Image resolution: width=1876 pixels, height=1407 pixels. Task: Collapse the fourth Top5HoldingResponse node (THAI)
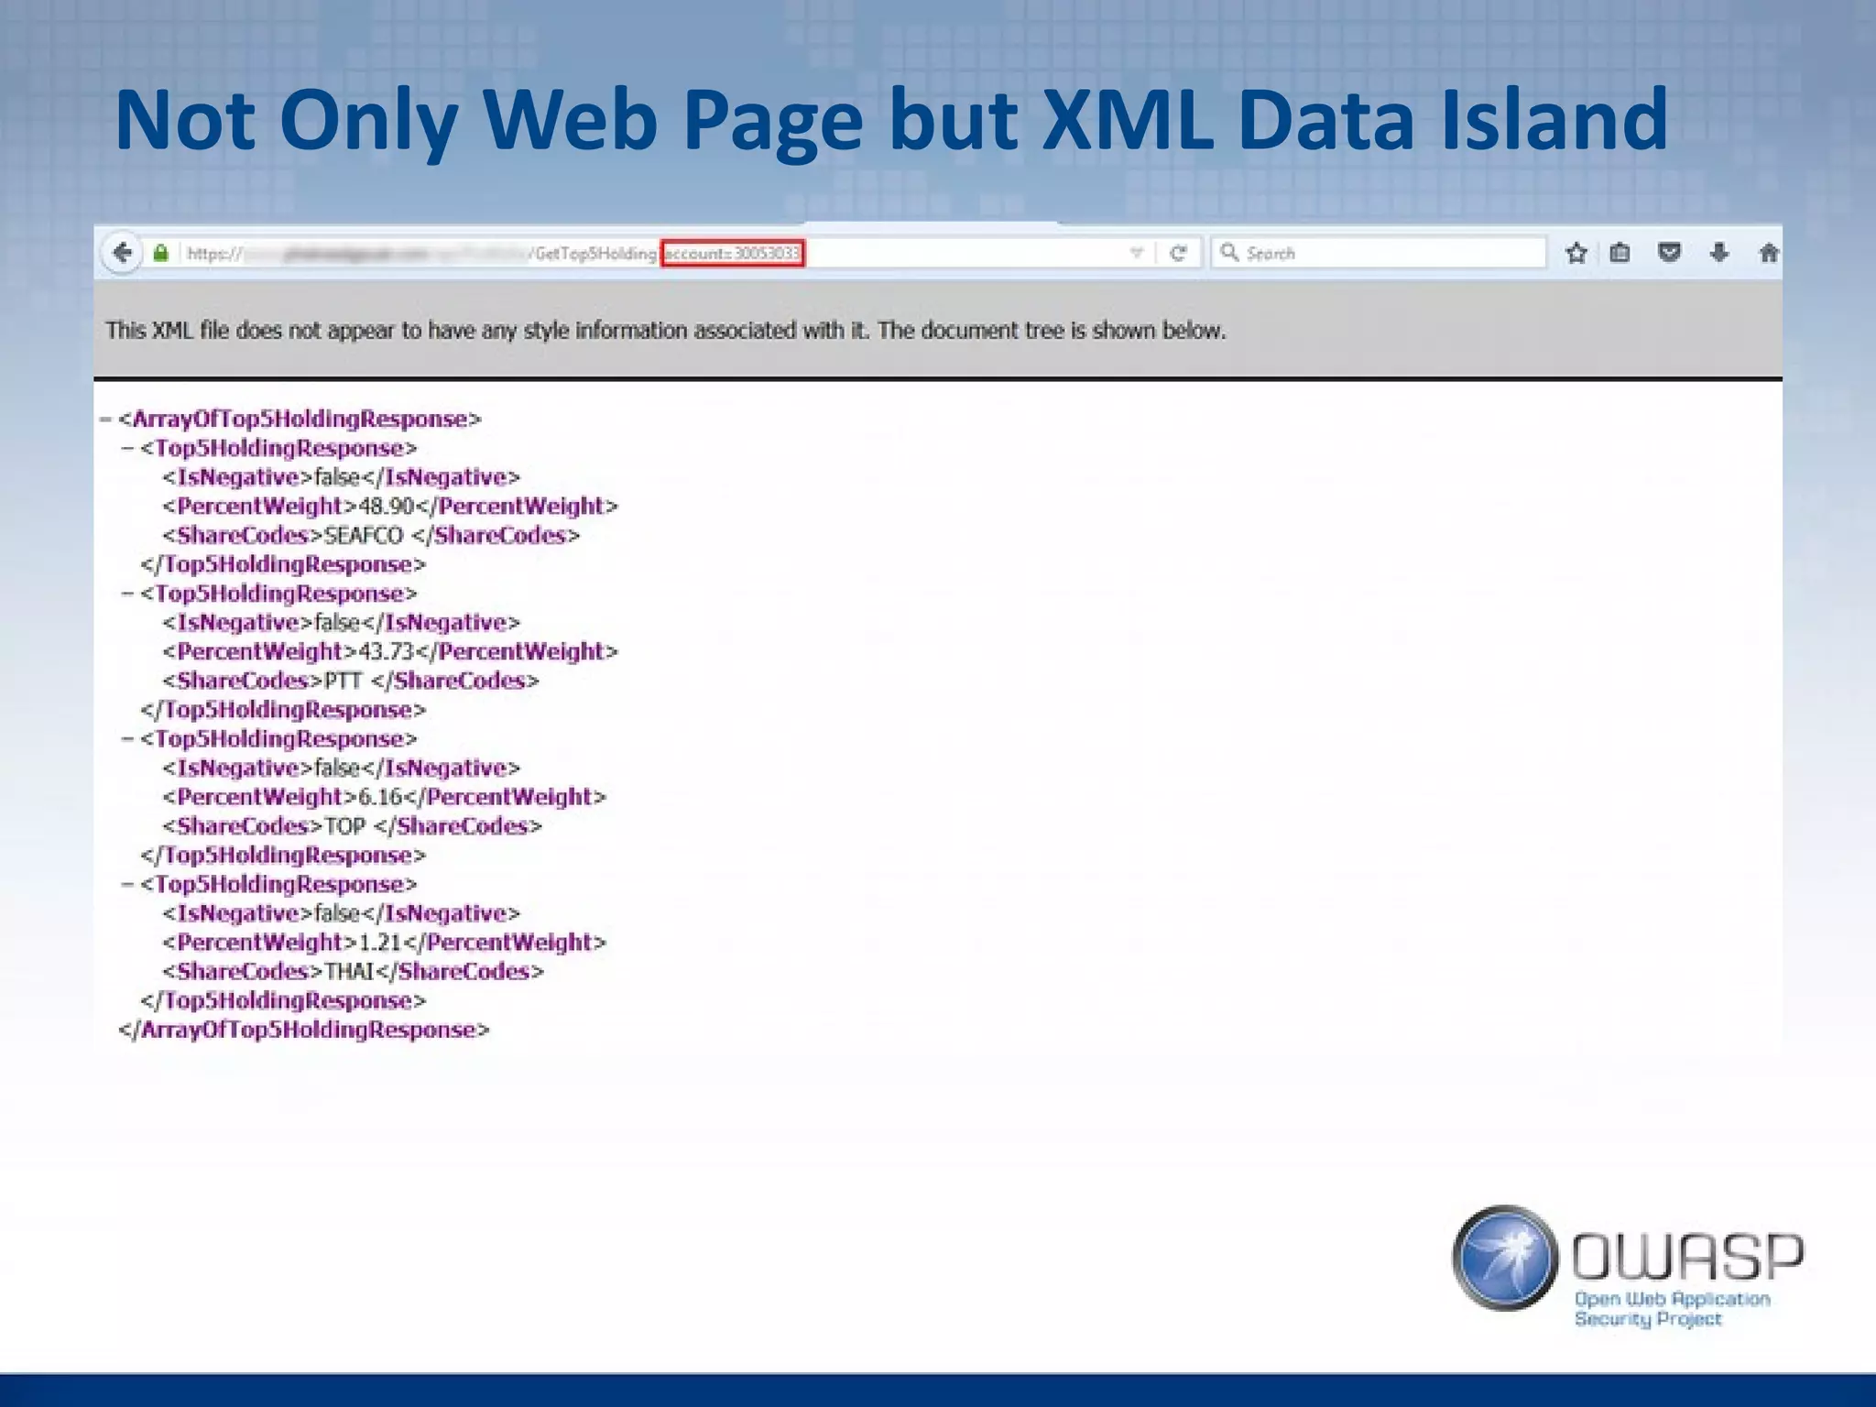(128, 885)
